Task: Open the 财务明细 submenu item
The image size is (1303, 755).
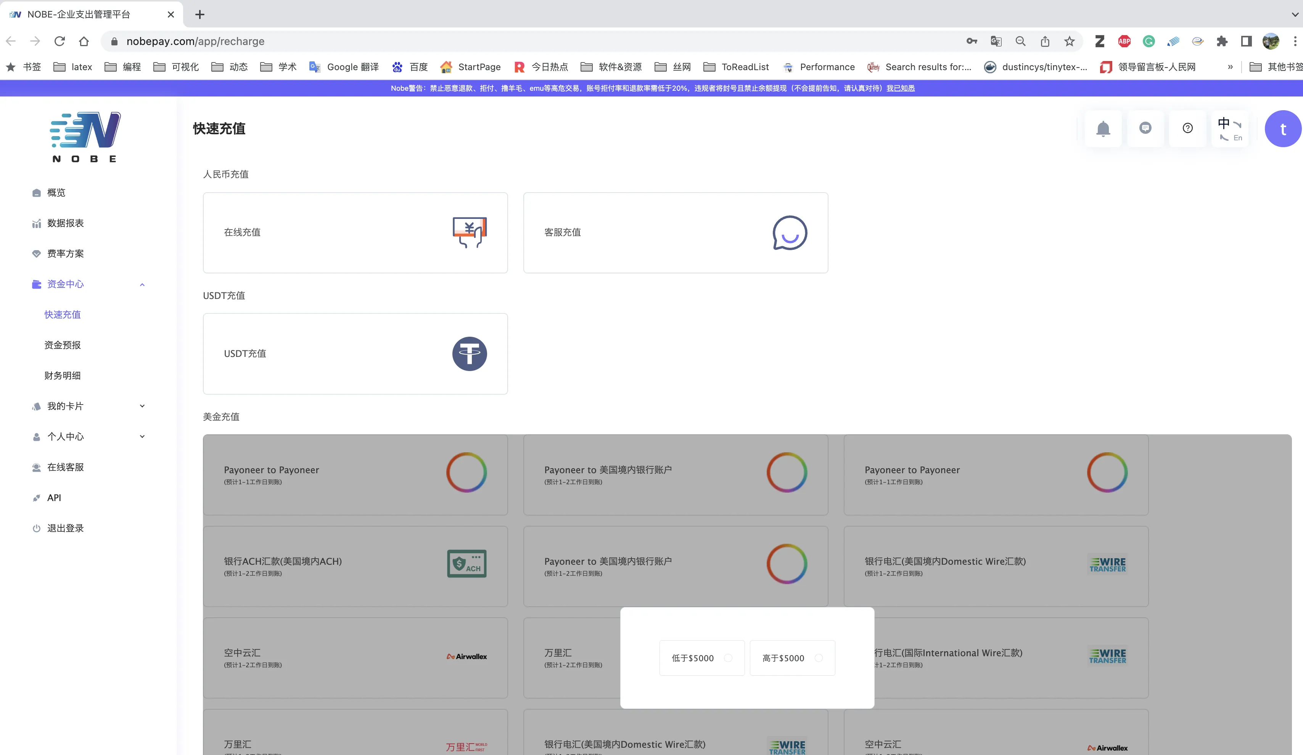Action: click(63, 376)
